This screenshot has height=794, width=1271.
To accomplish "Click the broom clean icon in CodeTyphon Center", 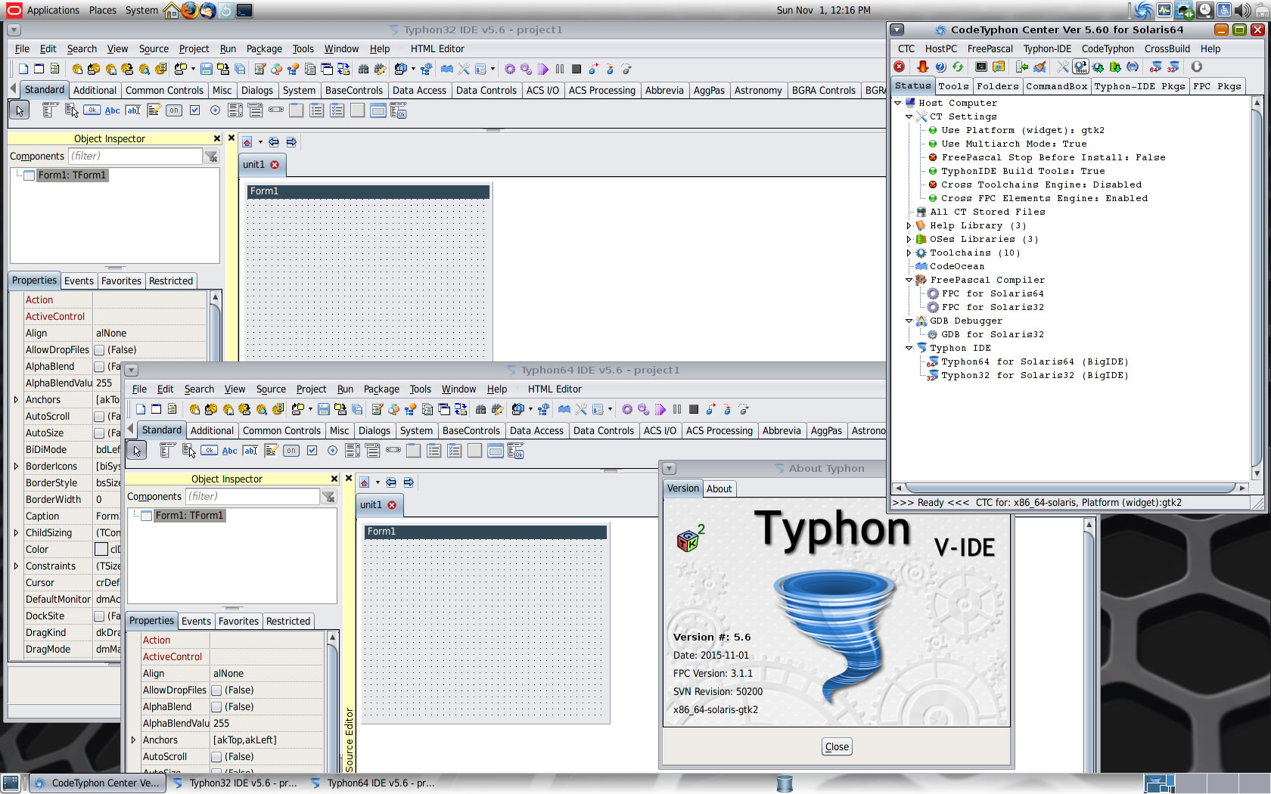I will pyautogui.click(x=1039, y=67).
